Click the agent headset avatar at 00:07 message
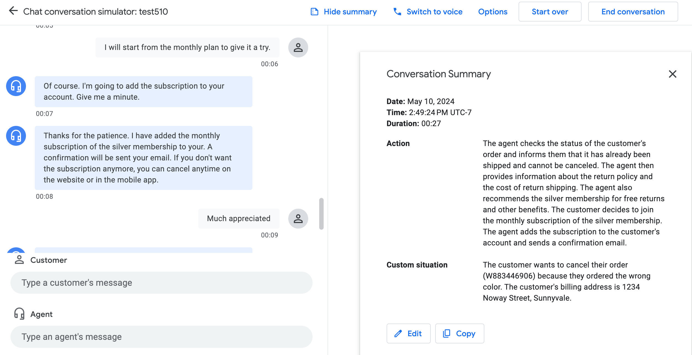The height and width of the screenshot is (355, 692). pos(16,86)
